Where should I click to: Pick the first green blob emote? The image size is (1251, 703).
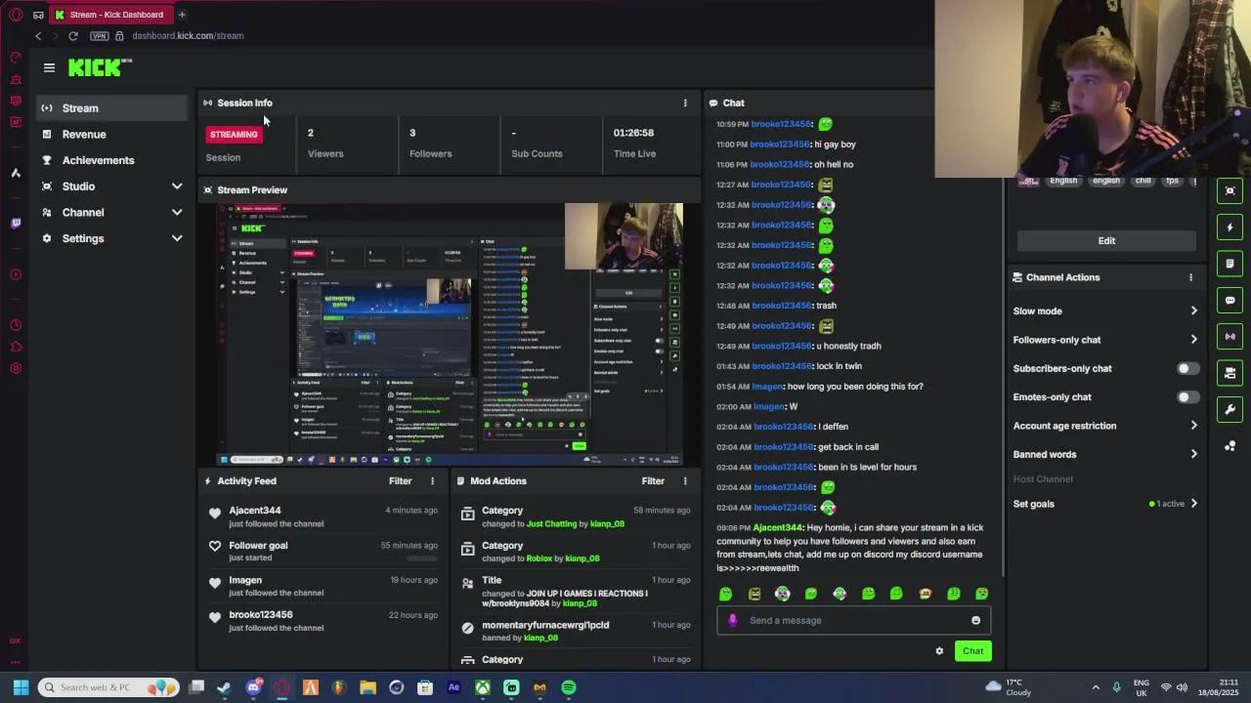(725, 594)
